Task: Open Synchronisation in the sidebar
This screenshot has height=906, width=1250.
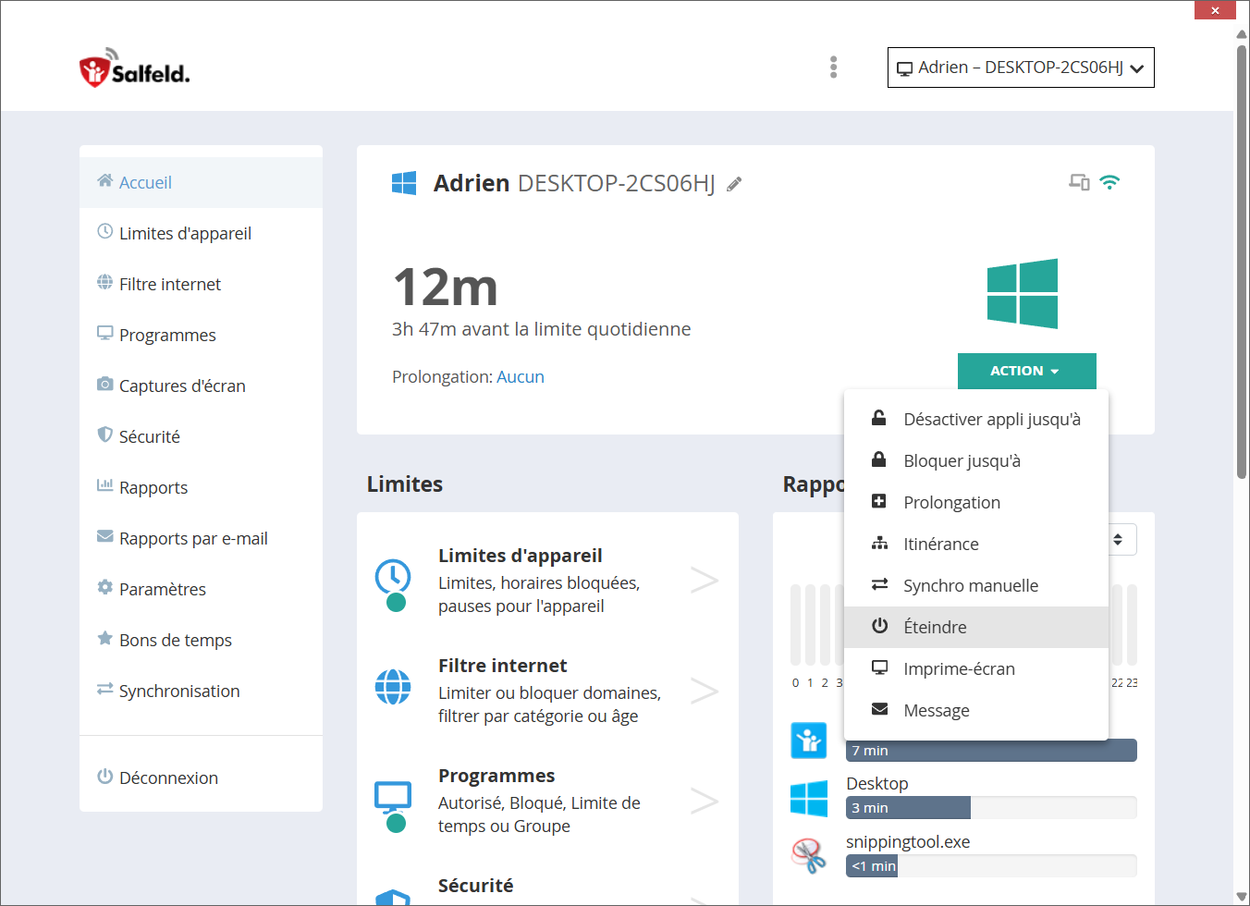Action: click(x=201, y=691)
